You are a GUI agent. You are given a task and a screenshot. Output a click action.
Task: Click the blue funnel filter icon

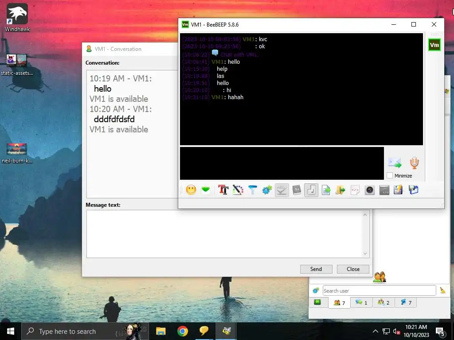click(252, 190)
